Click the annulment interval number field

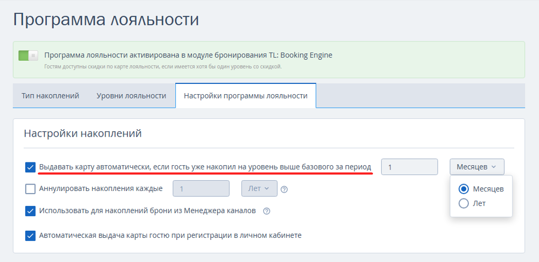pyautogui.click(x=201, y=189)
